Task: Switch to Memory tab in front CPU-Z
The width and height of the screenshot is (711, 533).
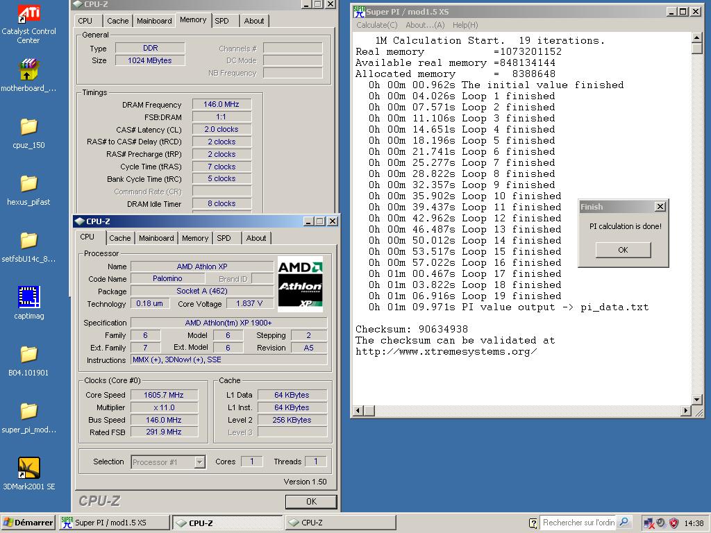Action: [x=195, y=238]
